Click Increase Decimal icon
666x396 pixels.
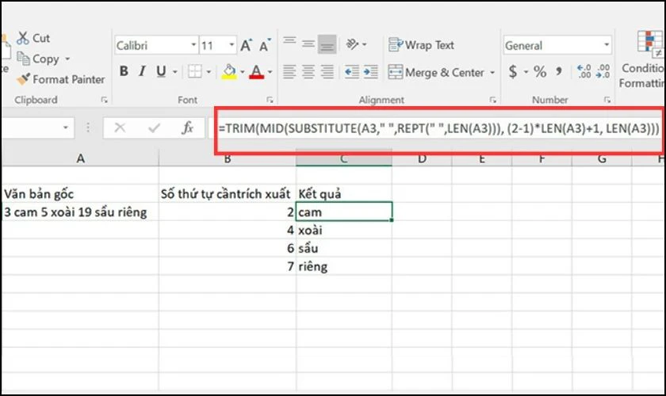[584, 71]
